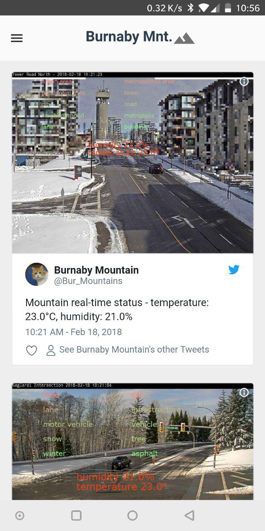Tap the leftmost navigation bar dot icon
The image size is (265, 531).
[x=19, y=515]
